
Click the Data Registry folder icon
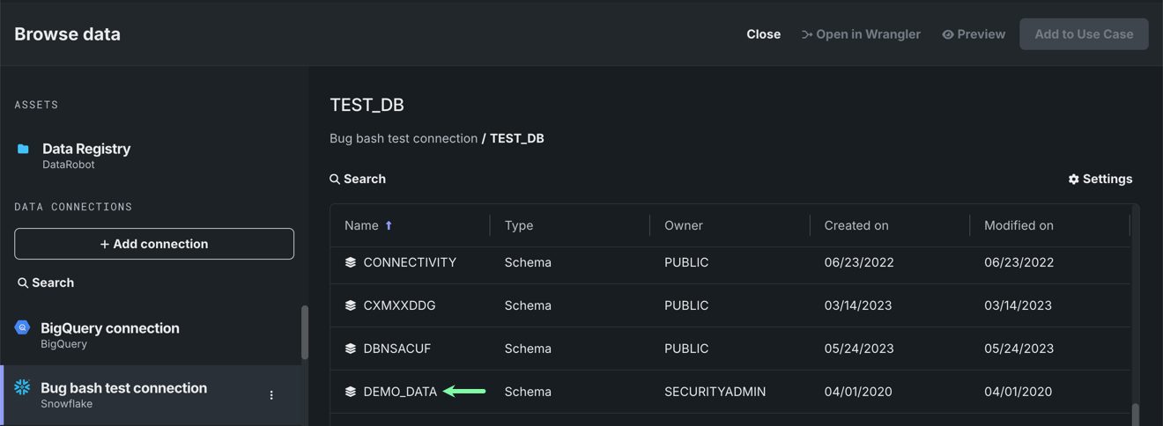[x=23, y=149]
